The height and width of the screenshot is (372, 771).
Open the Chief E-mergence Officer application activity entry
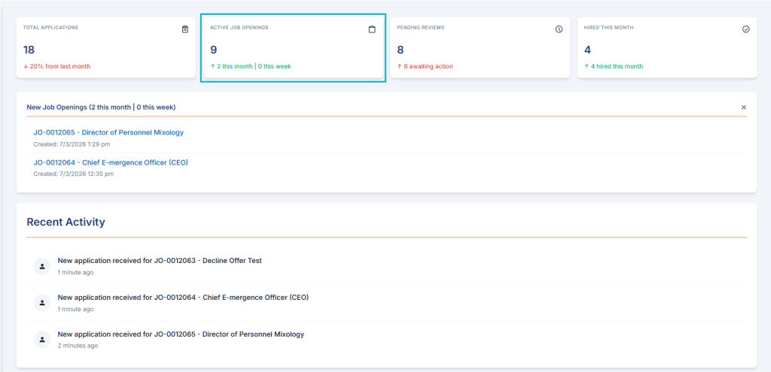click(x=386, y=303)
